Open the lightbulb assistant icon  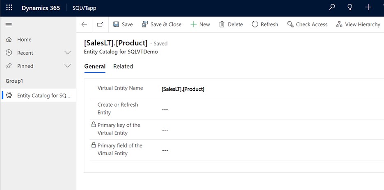tap(350, 8)
